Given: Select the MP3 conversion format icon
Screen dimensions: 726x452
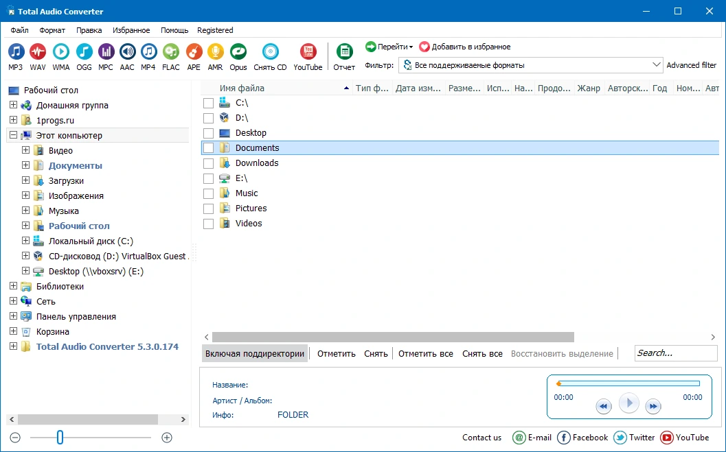Looking at the screenshot, I should pyautogui.click(x=16, y=51).
